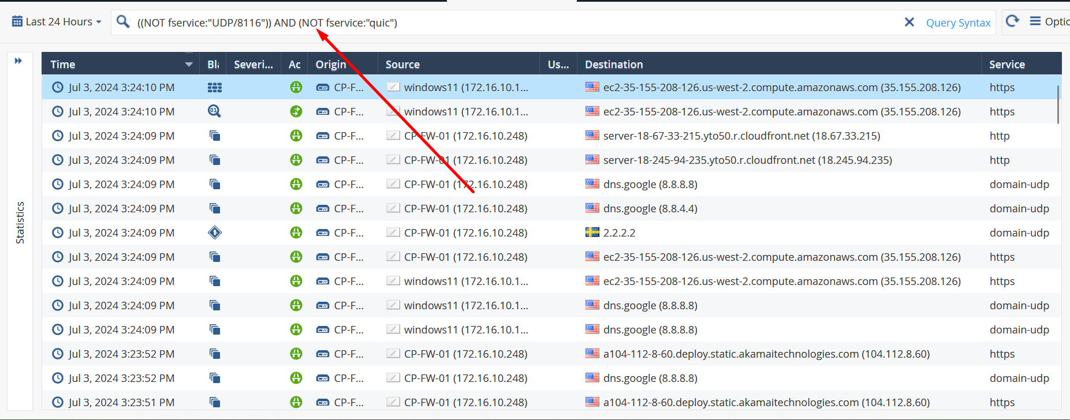
Task: Click the accept action icon in 2.2.2.2 row
Action: pos(296,232)
